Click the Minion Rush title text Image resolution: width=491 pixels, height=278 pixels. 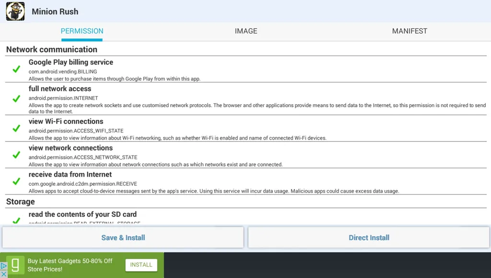(x=55, y=12)
